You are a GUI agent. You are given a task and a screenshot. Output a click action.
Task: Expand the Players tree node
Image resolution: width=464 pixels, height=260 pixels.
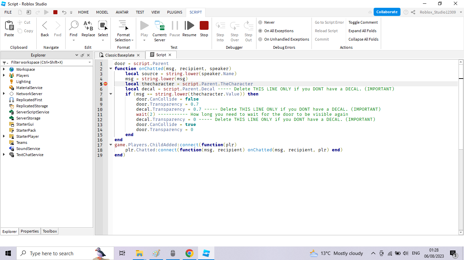(4, 75)
